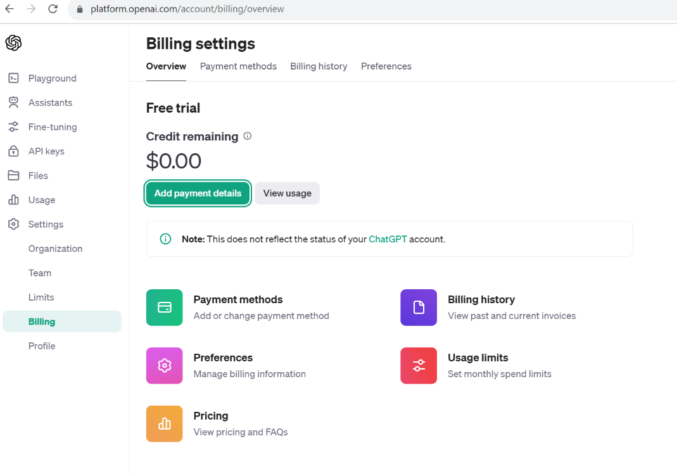This screenshot has height=474, width=677.
Task: Click the API keys lock icon
Action: tap(13, 151)
